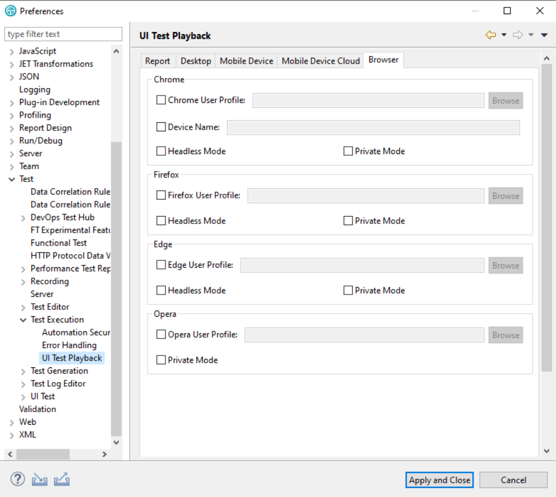The height and width of the screenshot is (497, 556).
Task: Enable Firefox Private Mode
Action: 348,221
